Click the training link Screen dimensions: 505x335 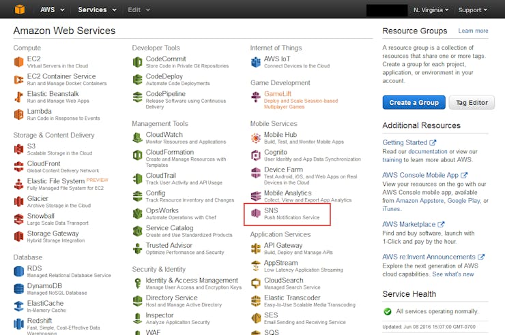[392, 159]
